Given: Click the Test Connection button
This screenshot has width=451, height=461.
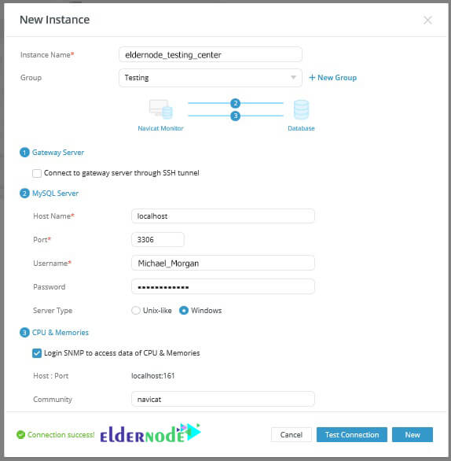Looking at the screenshot, I should tap(352, 434).
